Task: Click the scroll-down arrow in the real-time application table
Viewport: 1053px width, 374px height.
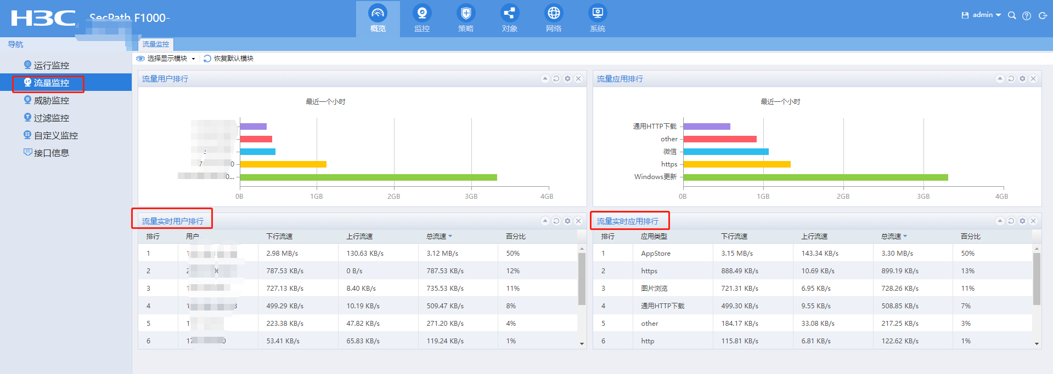Action: click(x=1037, y=344)
